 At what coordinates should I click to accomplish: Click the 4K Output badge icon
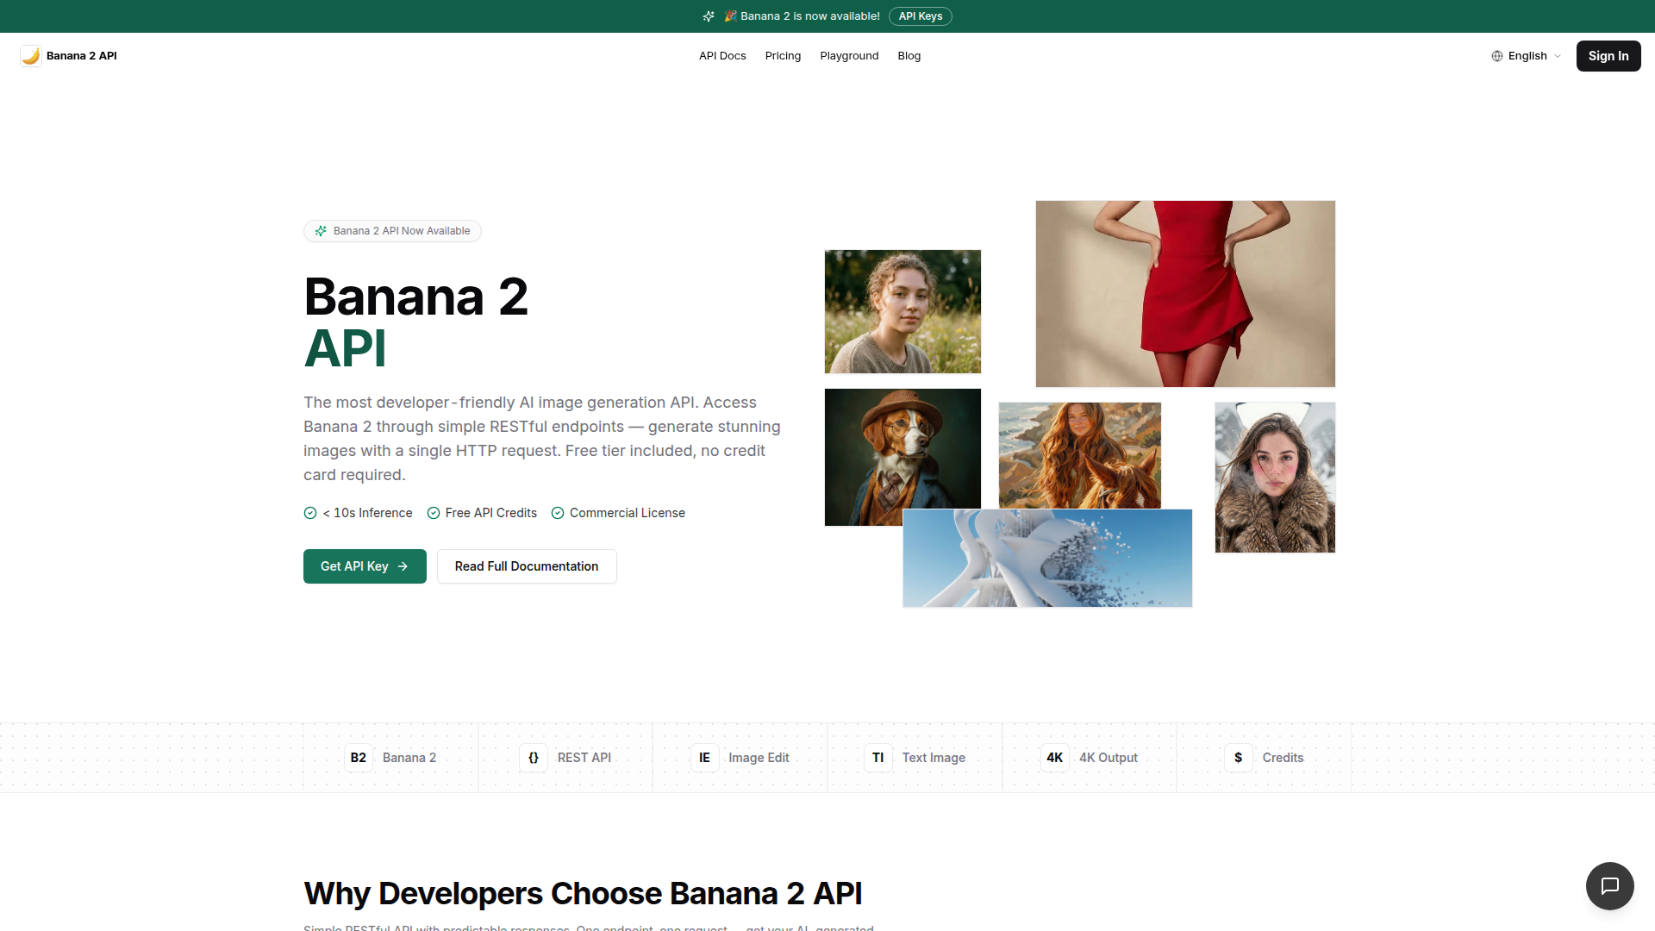(1055, 758)
